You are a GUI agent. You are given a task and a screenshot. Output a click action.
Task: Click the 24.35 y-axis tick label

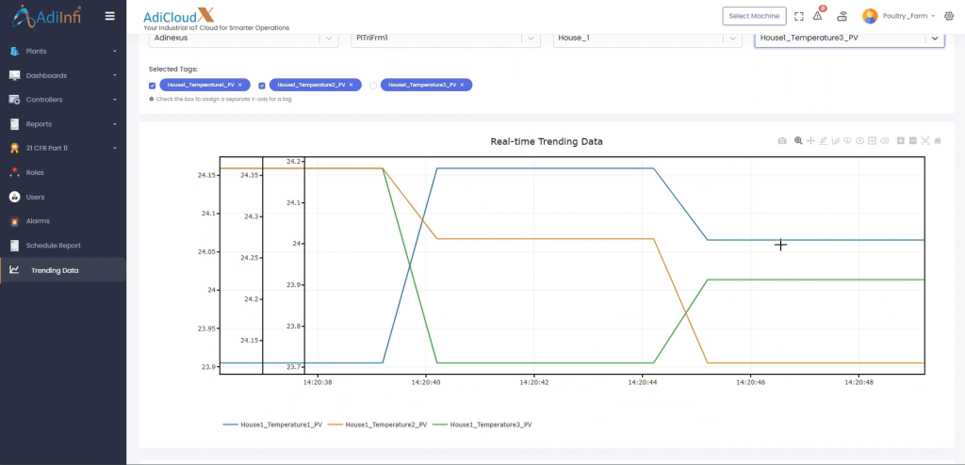249,175
